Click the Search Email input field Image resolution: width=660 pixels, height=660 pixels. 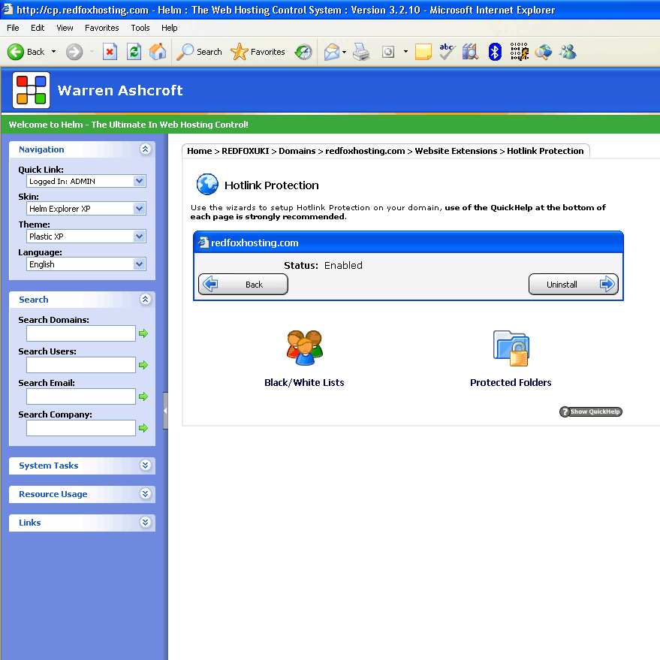coord(81,396)
